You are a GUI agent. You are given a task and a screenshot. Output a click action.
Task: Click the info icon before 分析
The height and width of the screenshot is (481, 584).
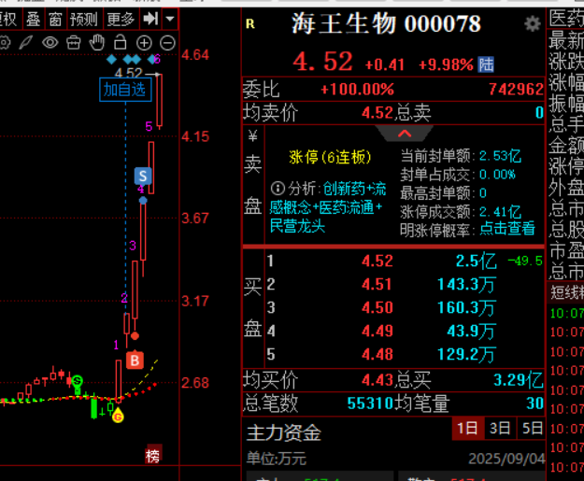pyautogui.click(x=278, y=189)
